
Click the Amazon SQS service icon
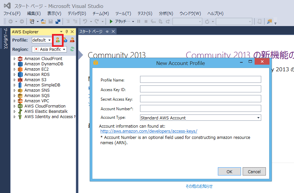coord(20,95)
